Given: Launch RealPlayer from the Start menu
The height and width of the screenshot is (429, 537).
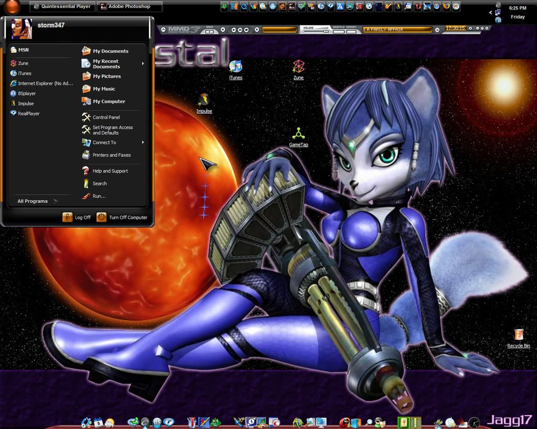Looking at the screenshot, I should tap(25, 113).
